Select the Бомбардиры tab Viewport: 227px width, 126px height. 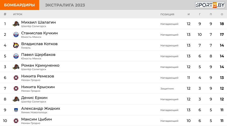(19, 5)
